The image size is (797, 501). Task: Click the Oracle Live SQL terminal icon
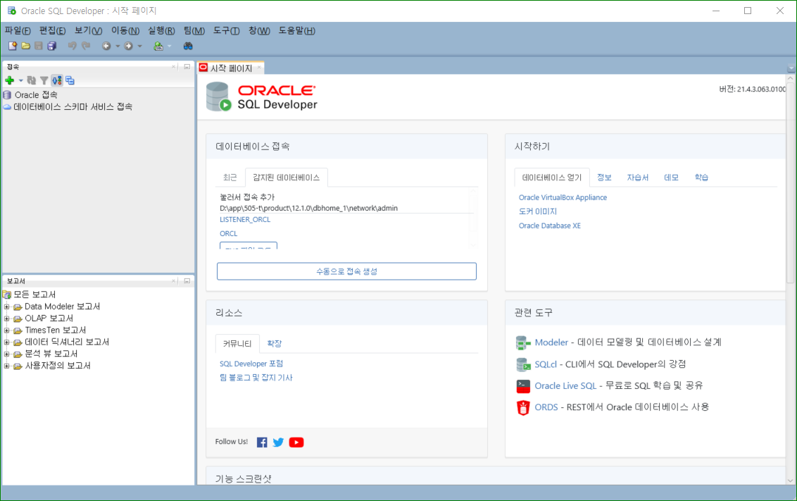[523, 386]
